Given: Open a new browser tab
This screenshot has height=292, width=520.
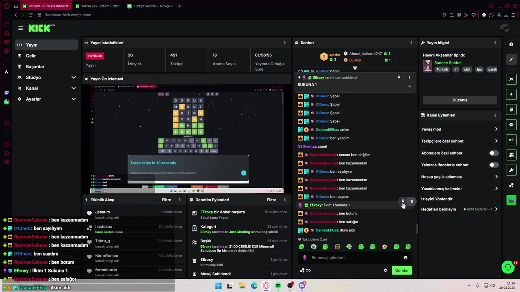Looking at the screenshot, I should 180,6.
